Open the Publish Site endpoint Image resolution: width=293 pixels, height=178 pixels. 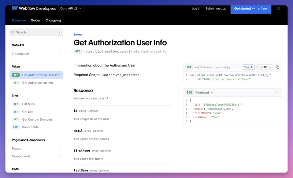coord(36,127)
